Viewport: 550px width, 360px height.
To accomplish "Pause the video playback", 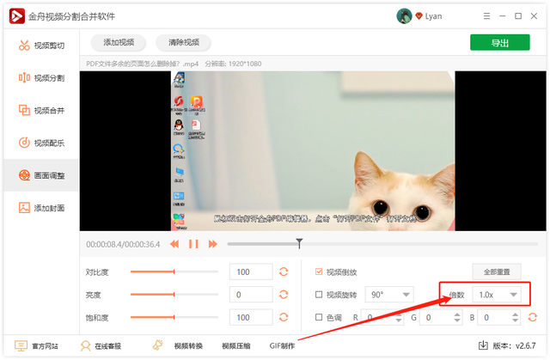I will 193,244.
